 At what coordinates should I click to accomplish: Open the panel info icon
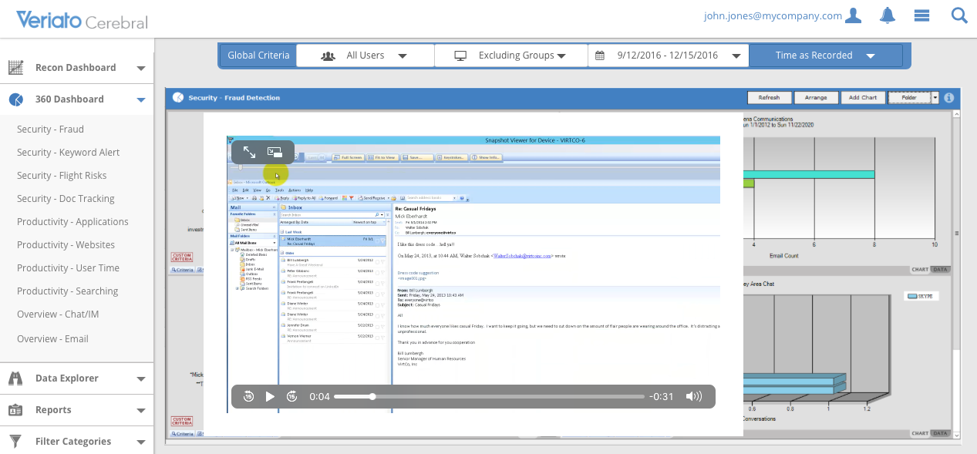point(949,98)
